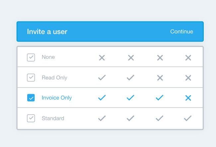Uncheck the Invoice Only checkbox
Image resolution: width=216 pixels, height=147 pixels.
tap(31, 98)
